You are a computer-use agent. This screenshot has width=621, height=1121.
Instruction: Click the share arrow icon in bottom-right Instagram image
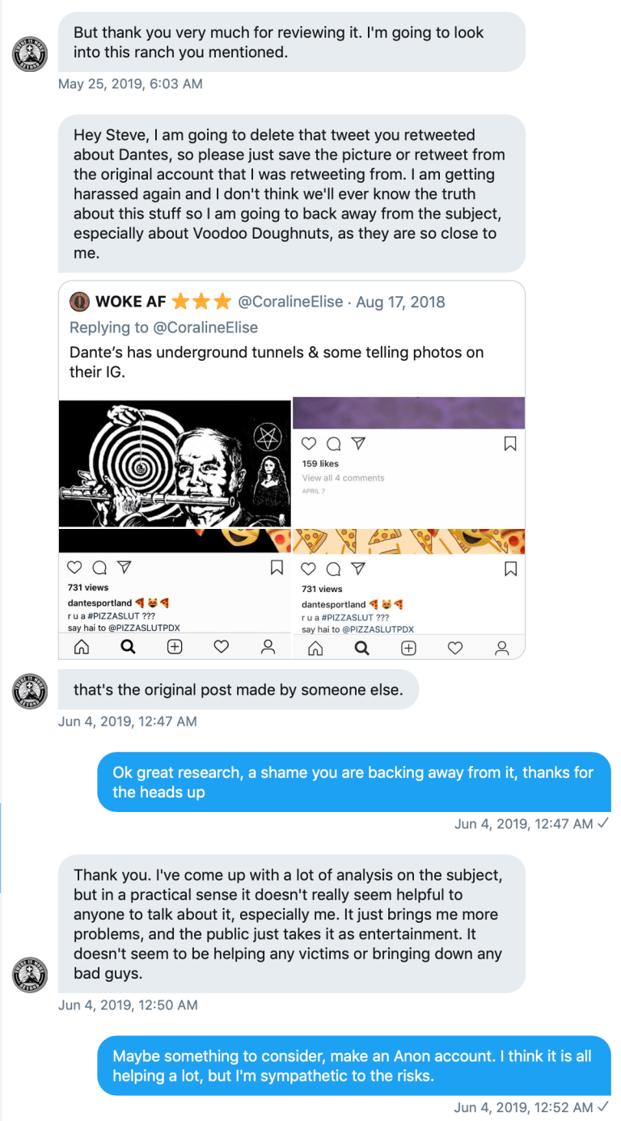[x=358, y=569]
